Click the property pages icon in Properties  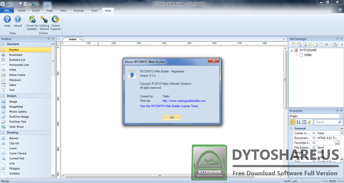(304, 122)
